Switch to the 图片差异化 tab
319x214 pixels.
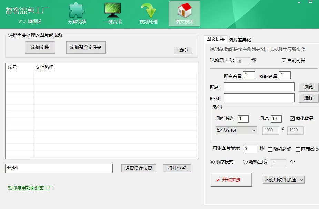(x=240, y=40)
